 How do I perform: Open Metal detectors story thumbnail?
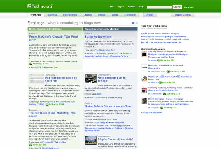(90, 79)
